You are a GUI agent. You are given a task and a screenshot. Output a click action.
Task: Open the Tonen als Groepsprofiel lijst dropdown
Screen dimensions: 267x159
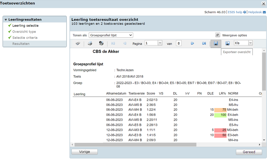(x=111, y=35)
